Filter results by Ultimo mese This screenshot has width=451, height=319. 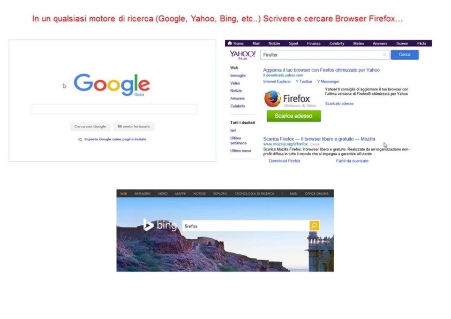coord(240,151)
